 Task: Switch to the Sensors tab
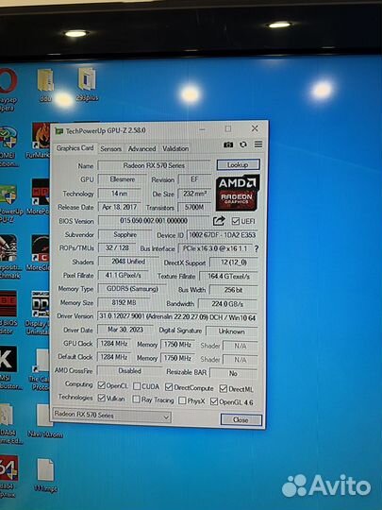[x=110, y=148]
